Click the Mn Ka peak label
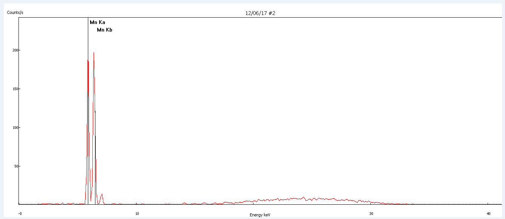The width and height of the screenshot is (505, 219). (97, 23)
